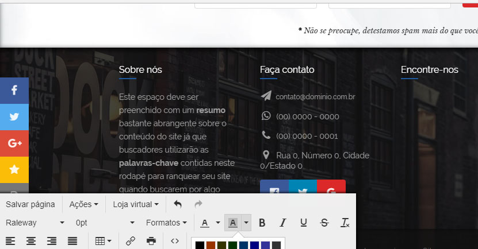
Task: Click Salvar página
Action: [x=30, y=204]
